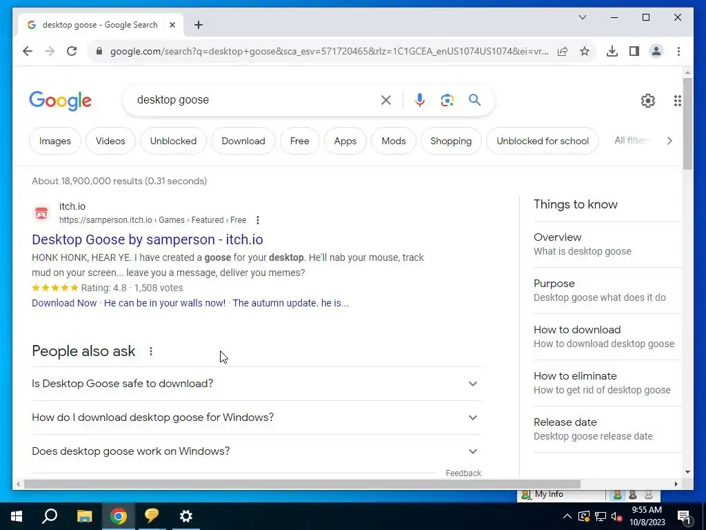Show hidden system tray icons

point(567,516)
